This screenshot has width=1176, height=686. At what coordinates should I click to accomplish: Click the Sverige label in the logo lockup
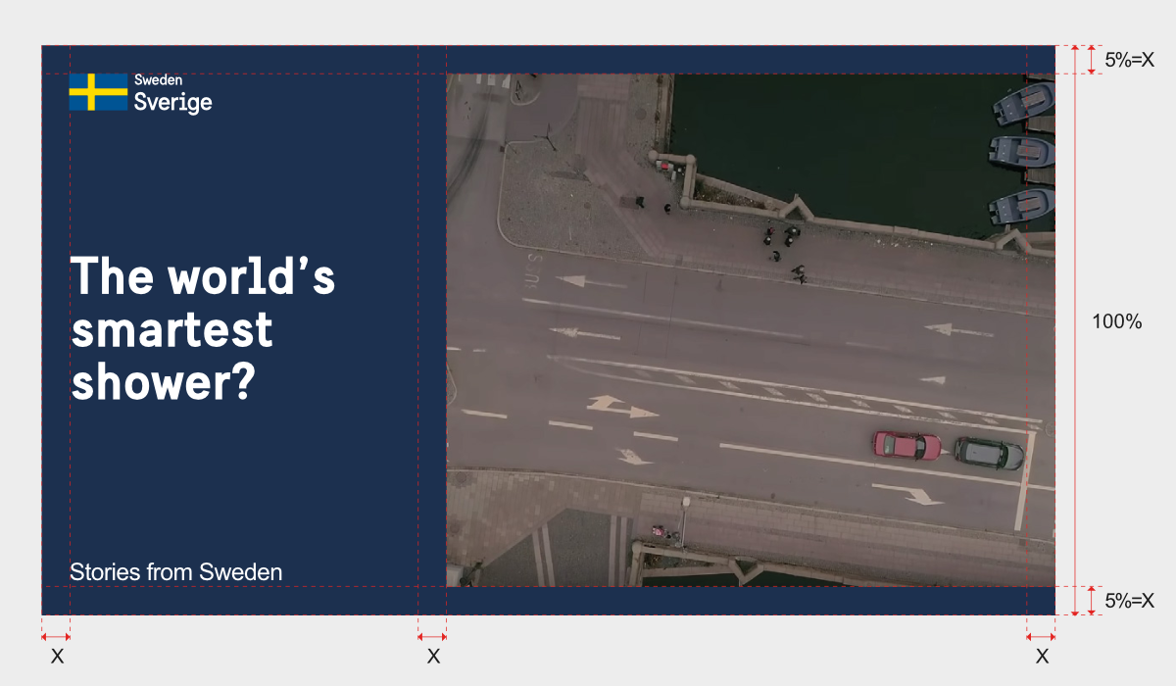tap(171, 100)
